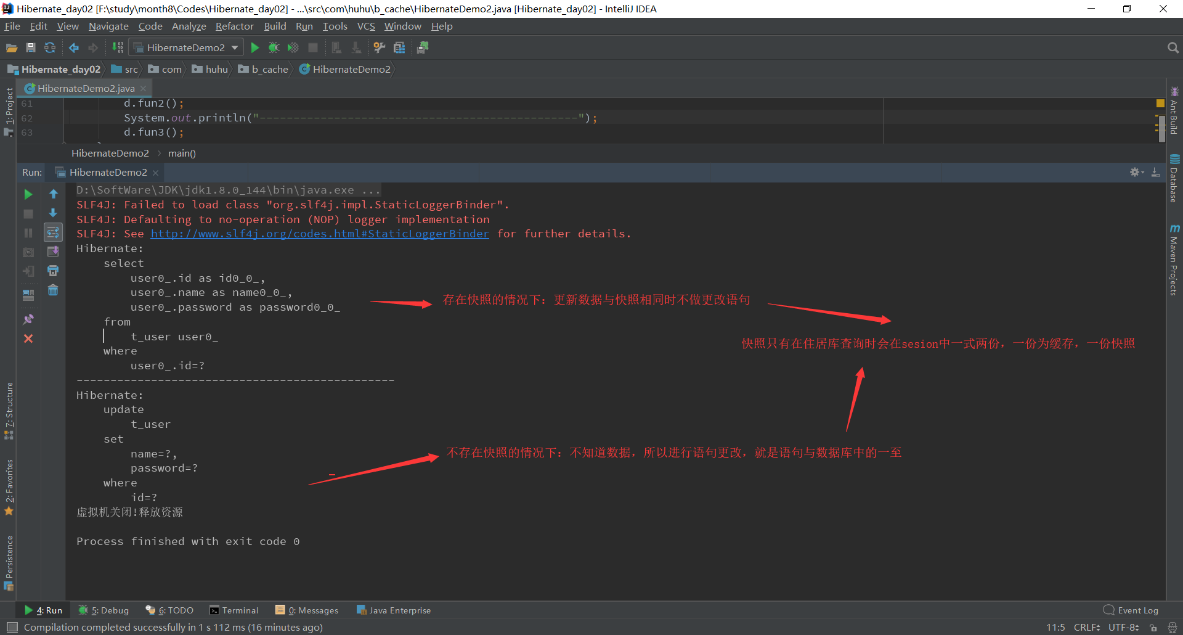Open the Event Log
The height and width of the screenshot is (635, 1183).
1131,610
